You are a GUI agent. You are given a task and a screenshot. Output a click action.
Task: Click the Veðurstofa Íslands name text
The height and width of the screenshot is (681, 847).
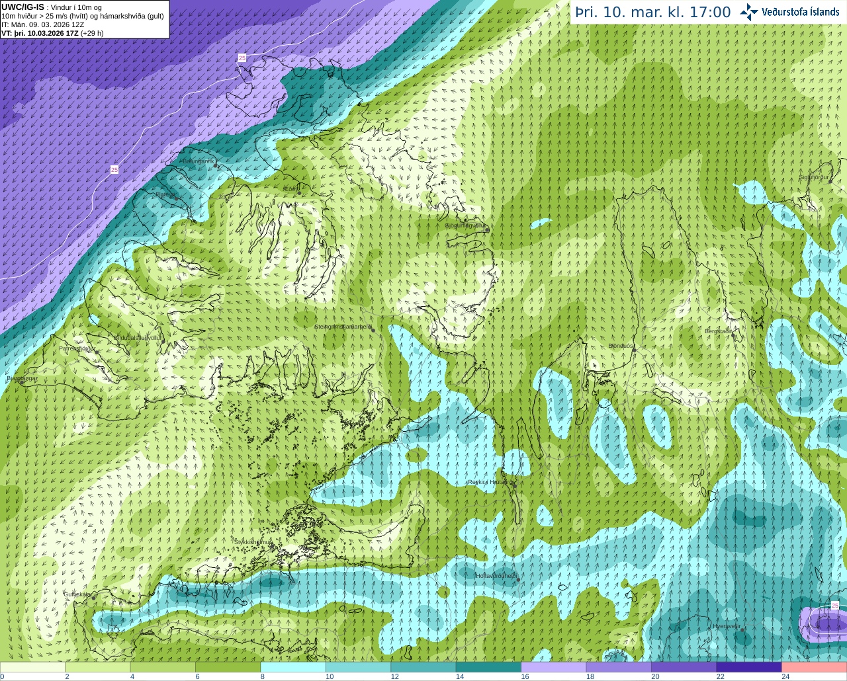801,12
